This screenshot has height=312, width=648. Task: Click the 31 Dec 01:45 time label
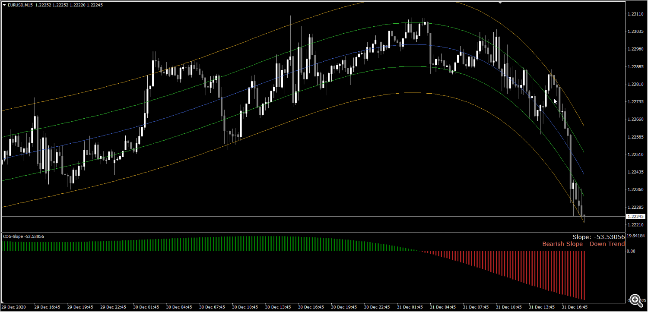tap(410, 308)
